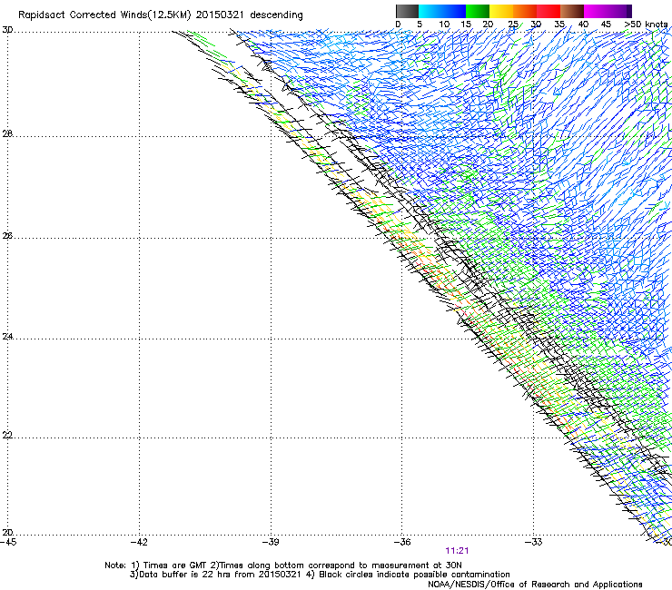Click the yellow 20-25 knots legend swatch
672x590 pixels.
pos(501,11)
